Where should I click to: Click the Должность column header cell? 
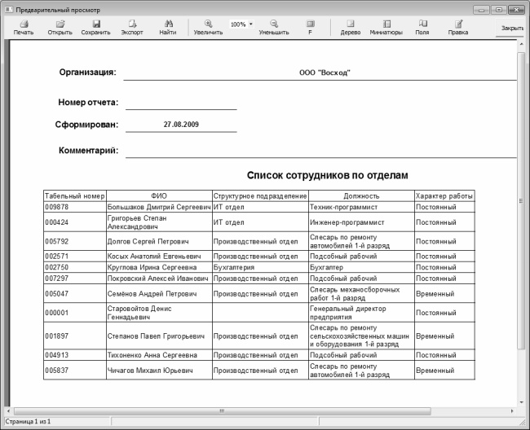(360, 196)
